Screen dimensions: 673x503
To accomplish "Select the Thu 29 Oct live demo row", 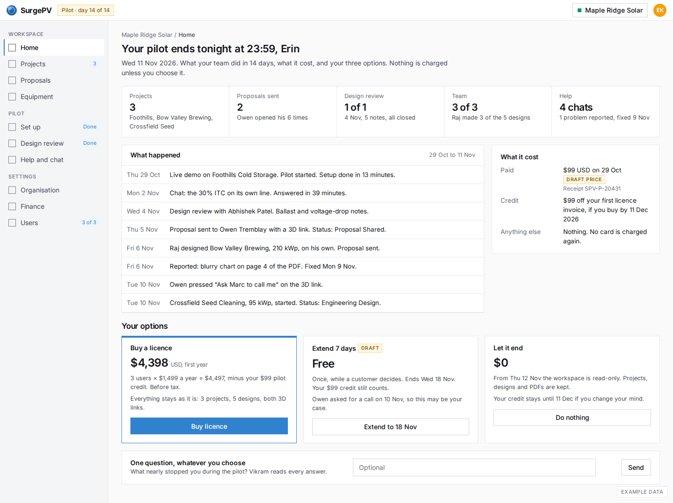I will tap(303, 175).
